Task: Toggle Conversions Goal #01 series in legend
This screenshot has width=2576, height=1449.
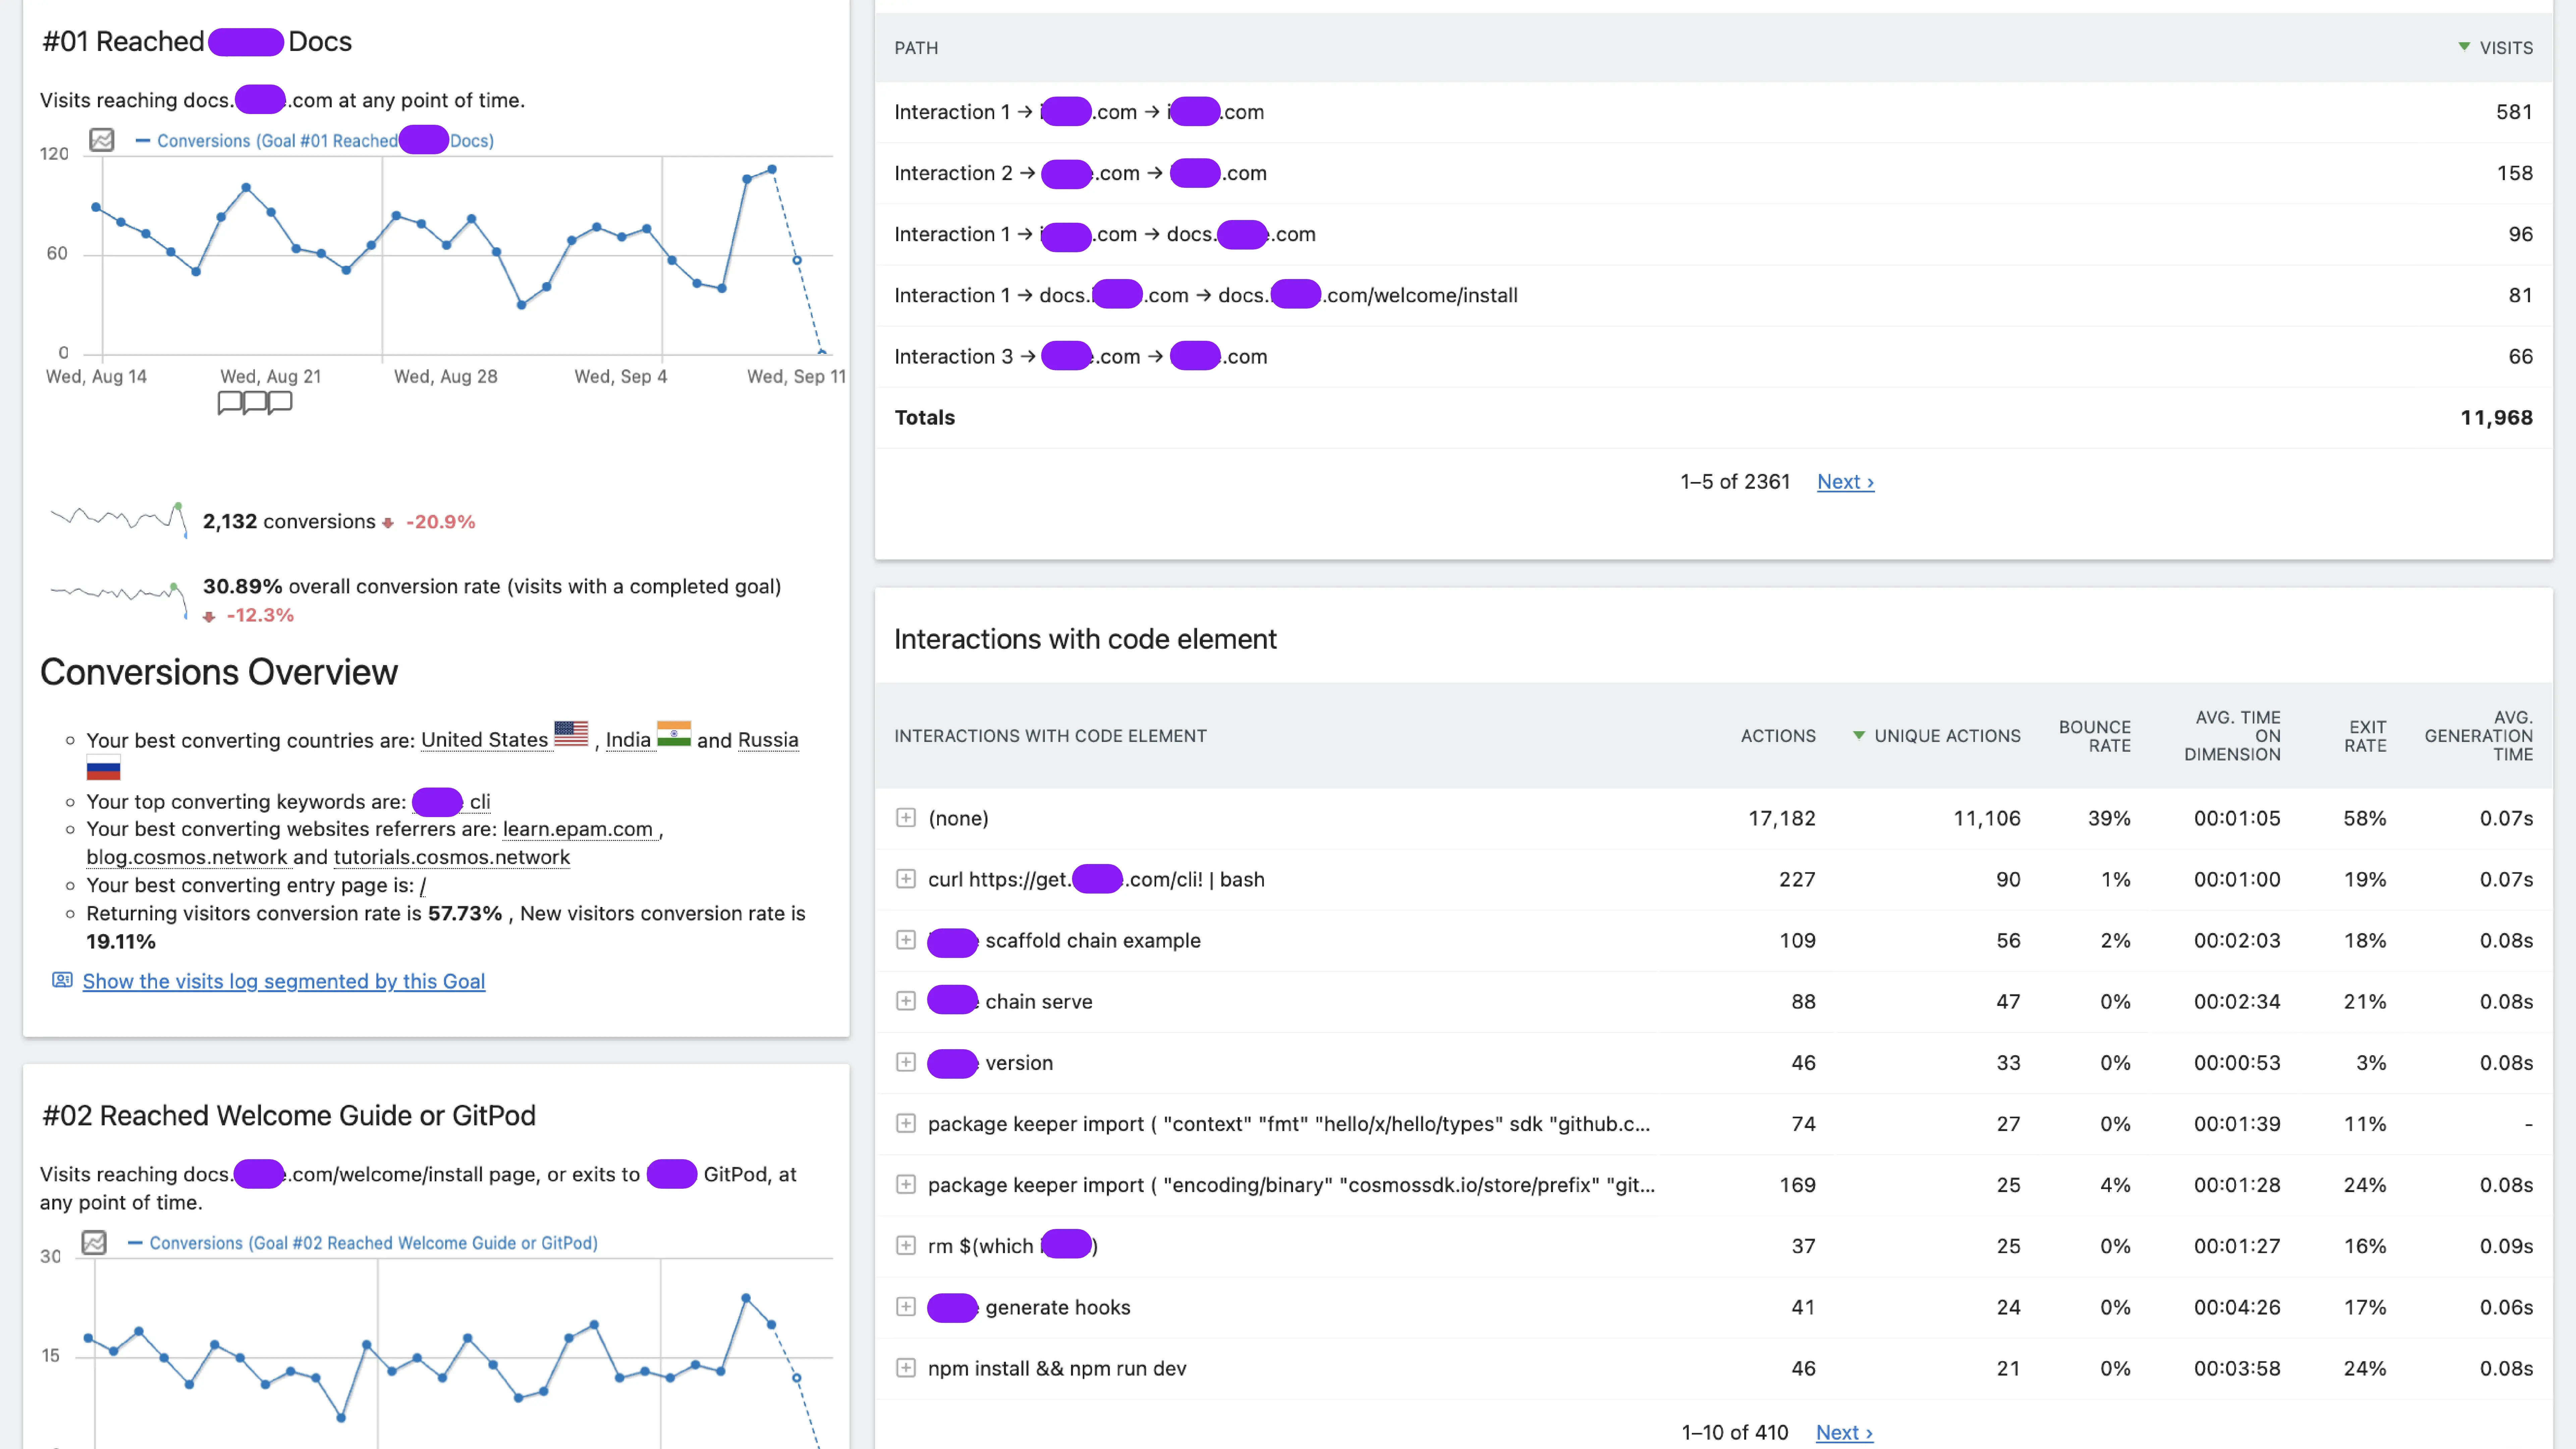Action: click(x=315, y=141)
